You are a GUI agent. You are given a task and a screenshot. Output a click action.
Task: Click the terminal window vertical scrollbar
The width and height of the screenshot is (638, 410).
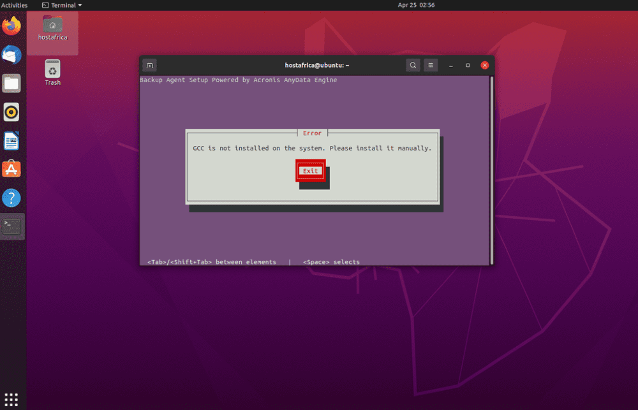coord(491,169)
